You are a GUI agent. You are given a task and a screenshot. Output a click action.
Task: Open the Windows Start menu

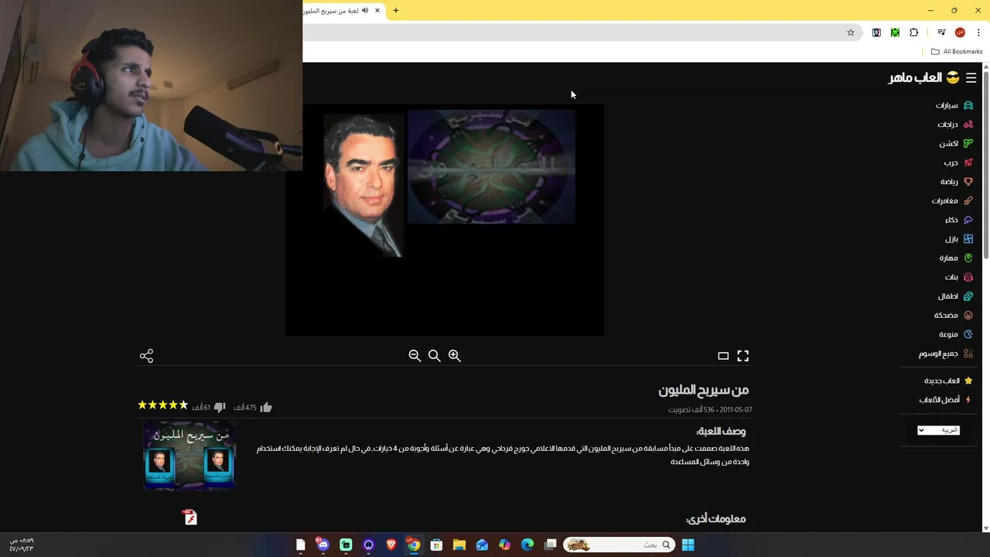[x=688, y=545]
